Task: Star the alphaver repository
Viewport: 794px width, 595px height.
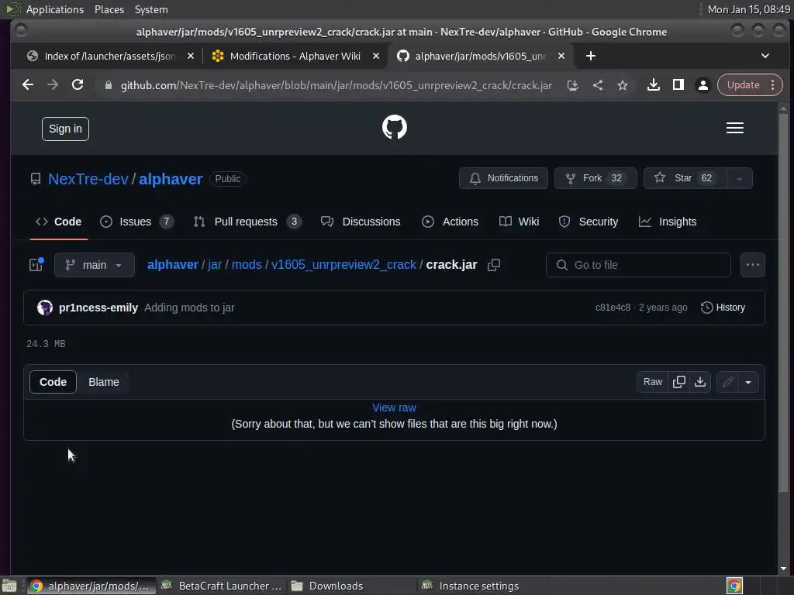Action: (x=685, y=179)
